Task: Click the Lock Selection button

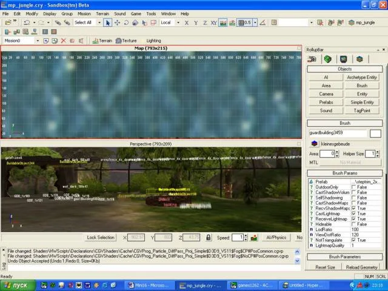Action: [x=101, y=238]
